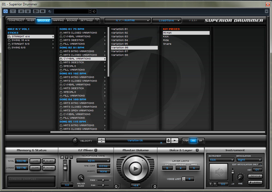
Task: Click the folder icon for STRAIGHT 4/4
Action: point(9,36)
